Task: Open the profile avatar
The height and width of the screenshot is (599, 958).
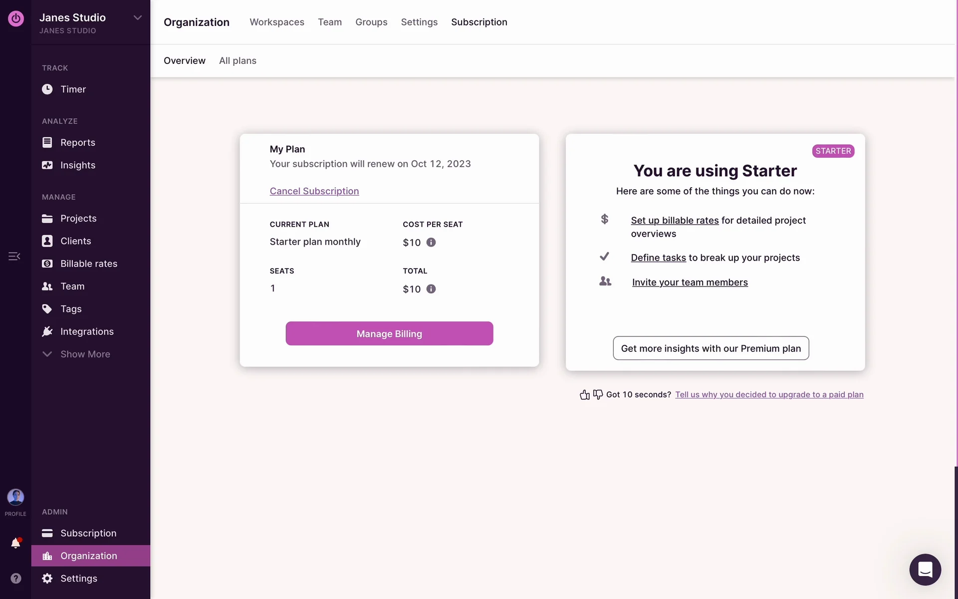Action: click(15, 497)
